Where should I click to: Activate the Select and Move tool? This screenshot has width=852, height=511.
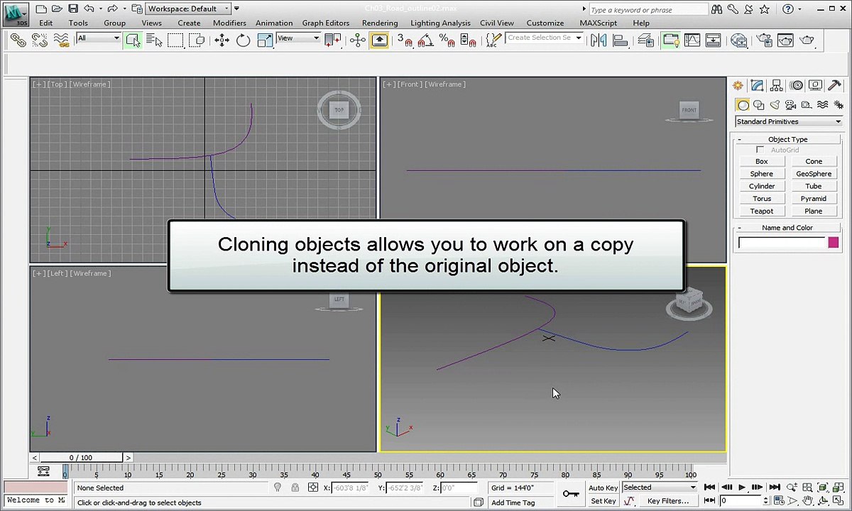pos(222,40)
